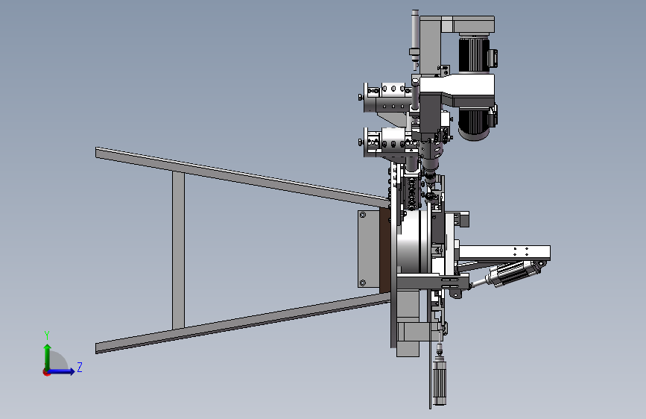Select the large cylindrical drum in center

coord(413,242)
